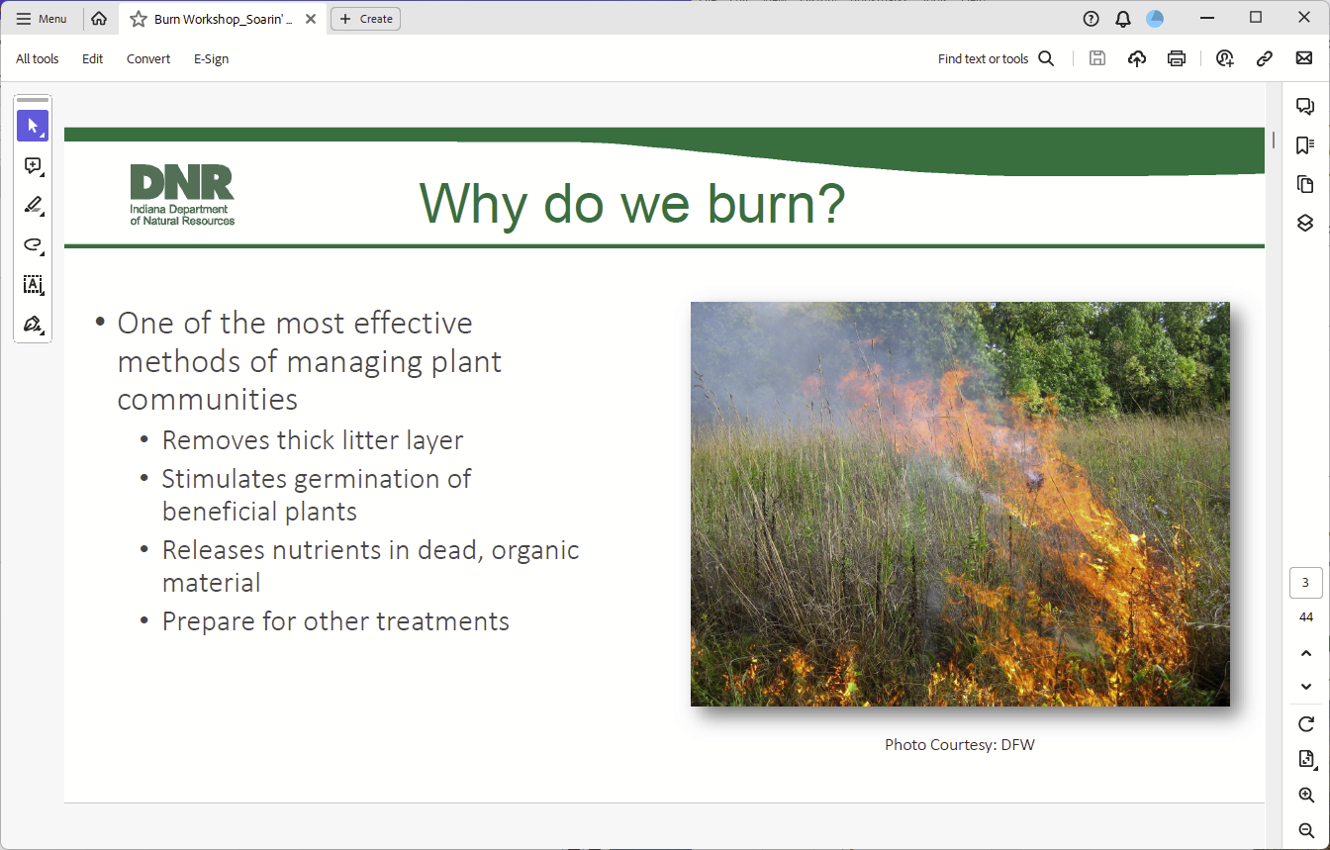Close the Burn Workshop document tab
Image resolution: width=1330 pixels, height=850 pixels.
[x=309, y=19]
